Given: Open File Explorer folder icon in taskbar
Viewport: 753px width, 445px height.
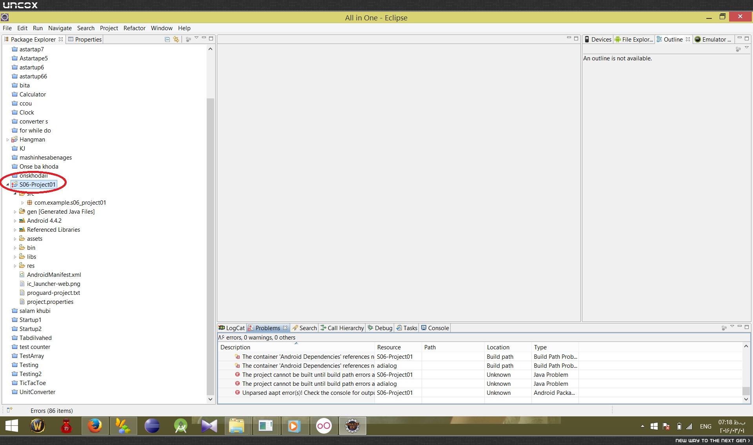Looking at the screenshot, I should click(236, 426).
